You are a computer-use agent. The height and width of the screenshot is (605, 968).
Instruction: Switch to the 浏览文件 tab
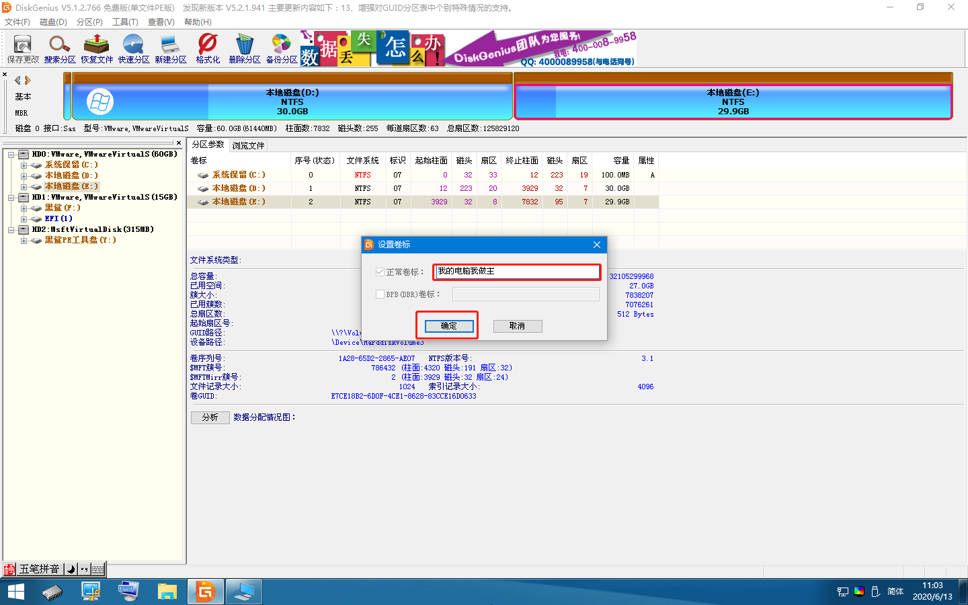(249, 145)
